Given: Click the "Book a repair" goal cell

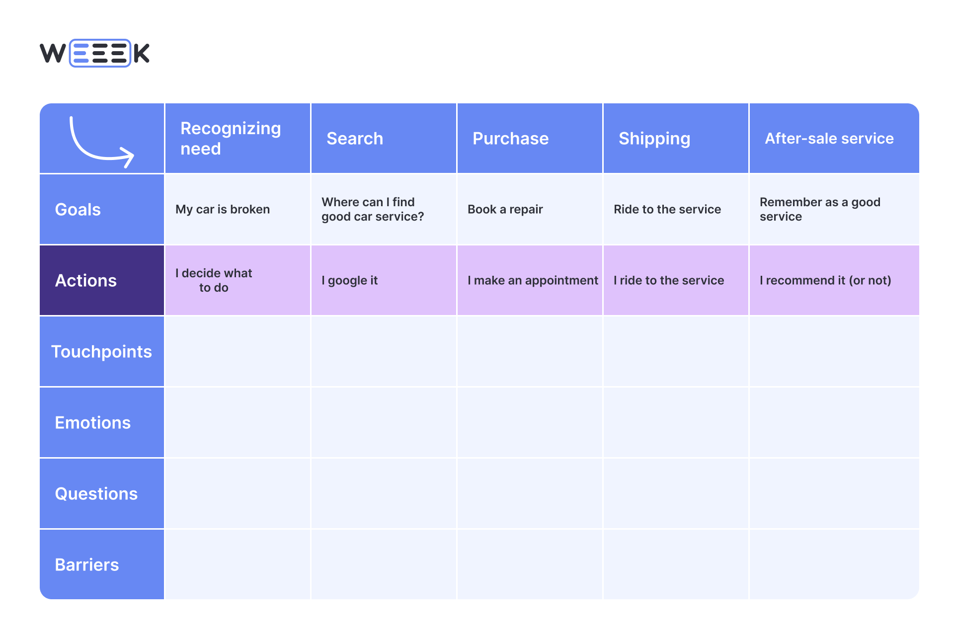Looking at the screenshot, I should (x=505, y=210).
